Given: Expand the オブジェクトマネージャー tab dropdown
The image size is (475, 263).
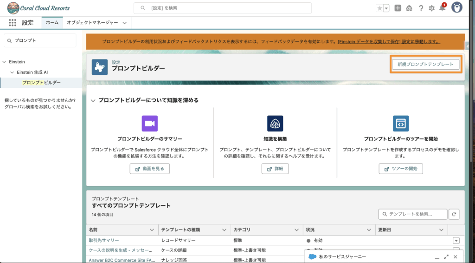Looking at the screenshot, I should coord(124,22).
